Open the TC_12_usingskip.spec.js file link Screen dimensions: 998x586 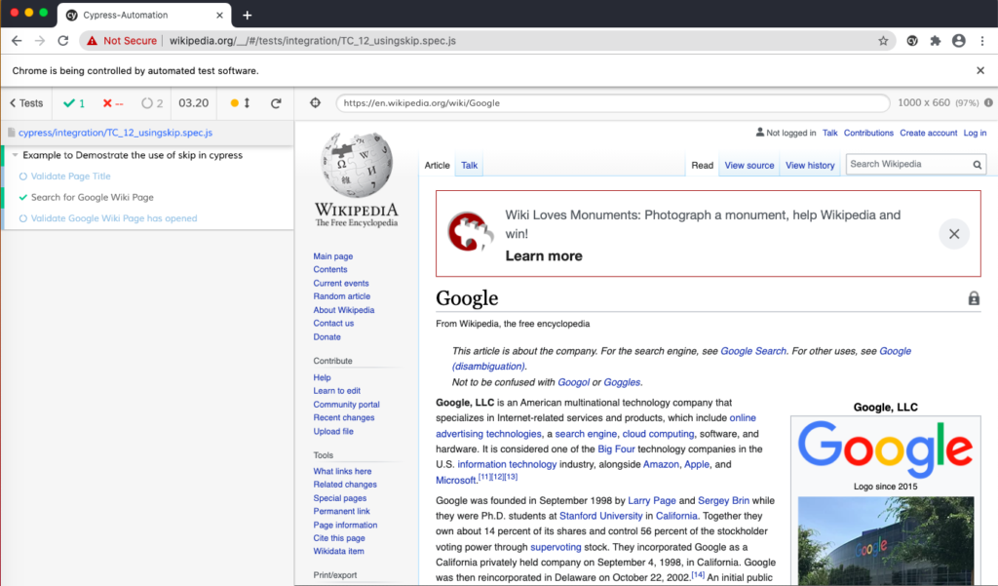115,133
